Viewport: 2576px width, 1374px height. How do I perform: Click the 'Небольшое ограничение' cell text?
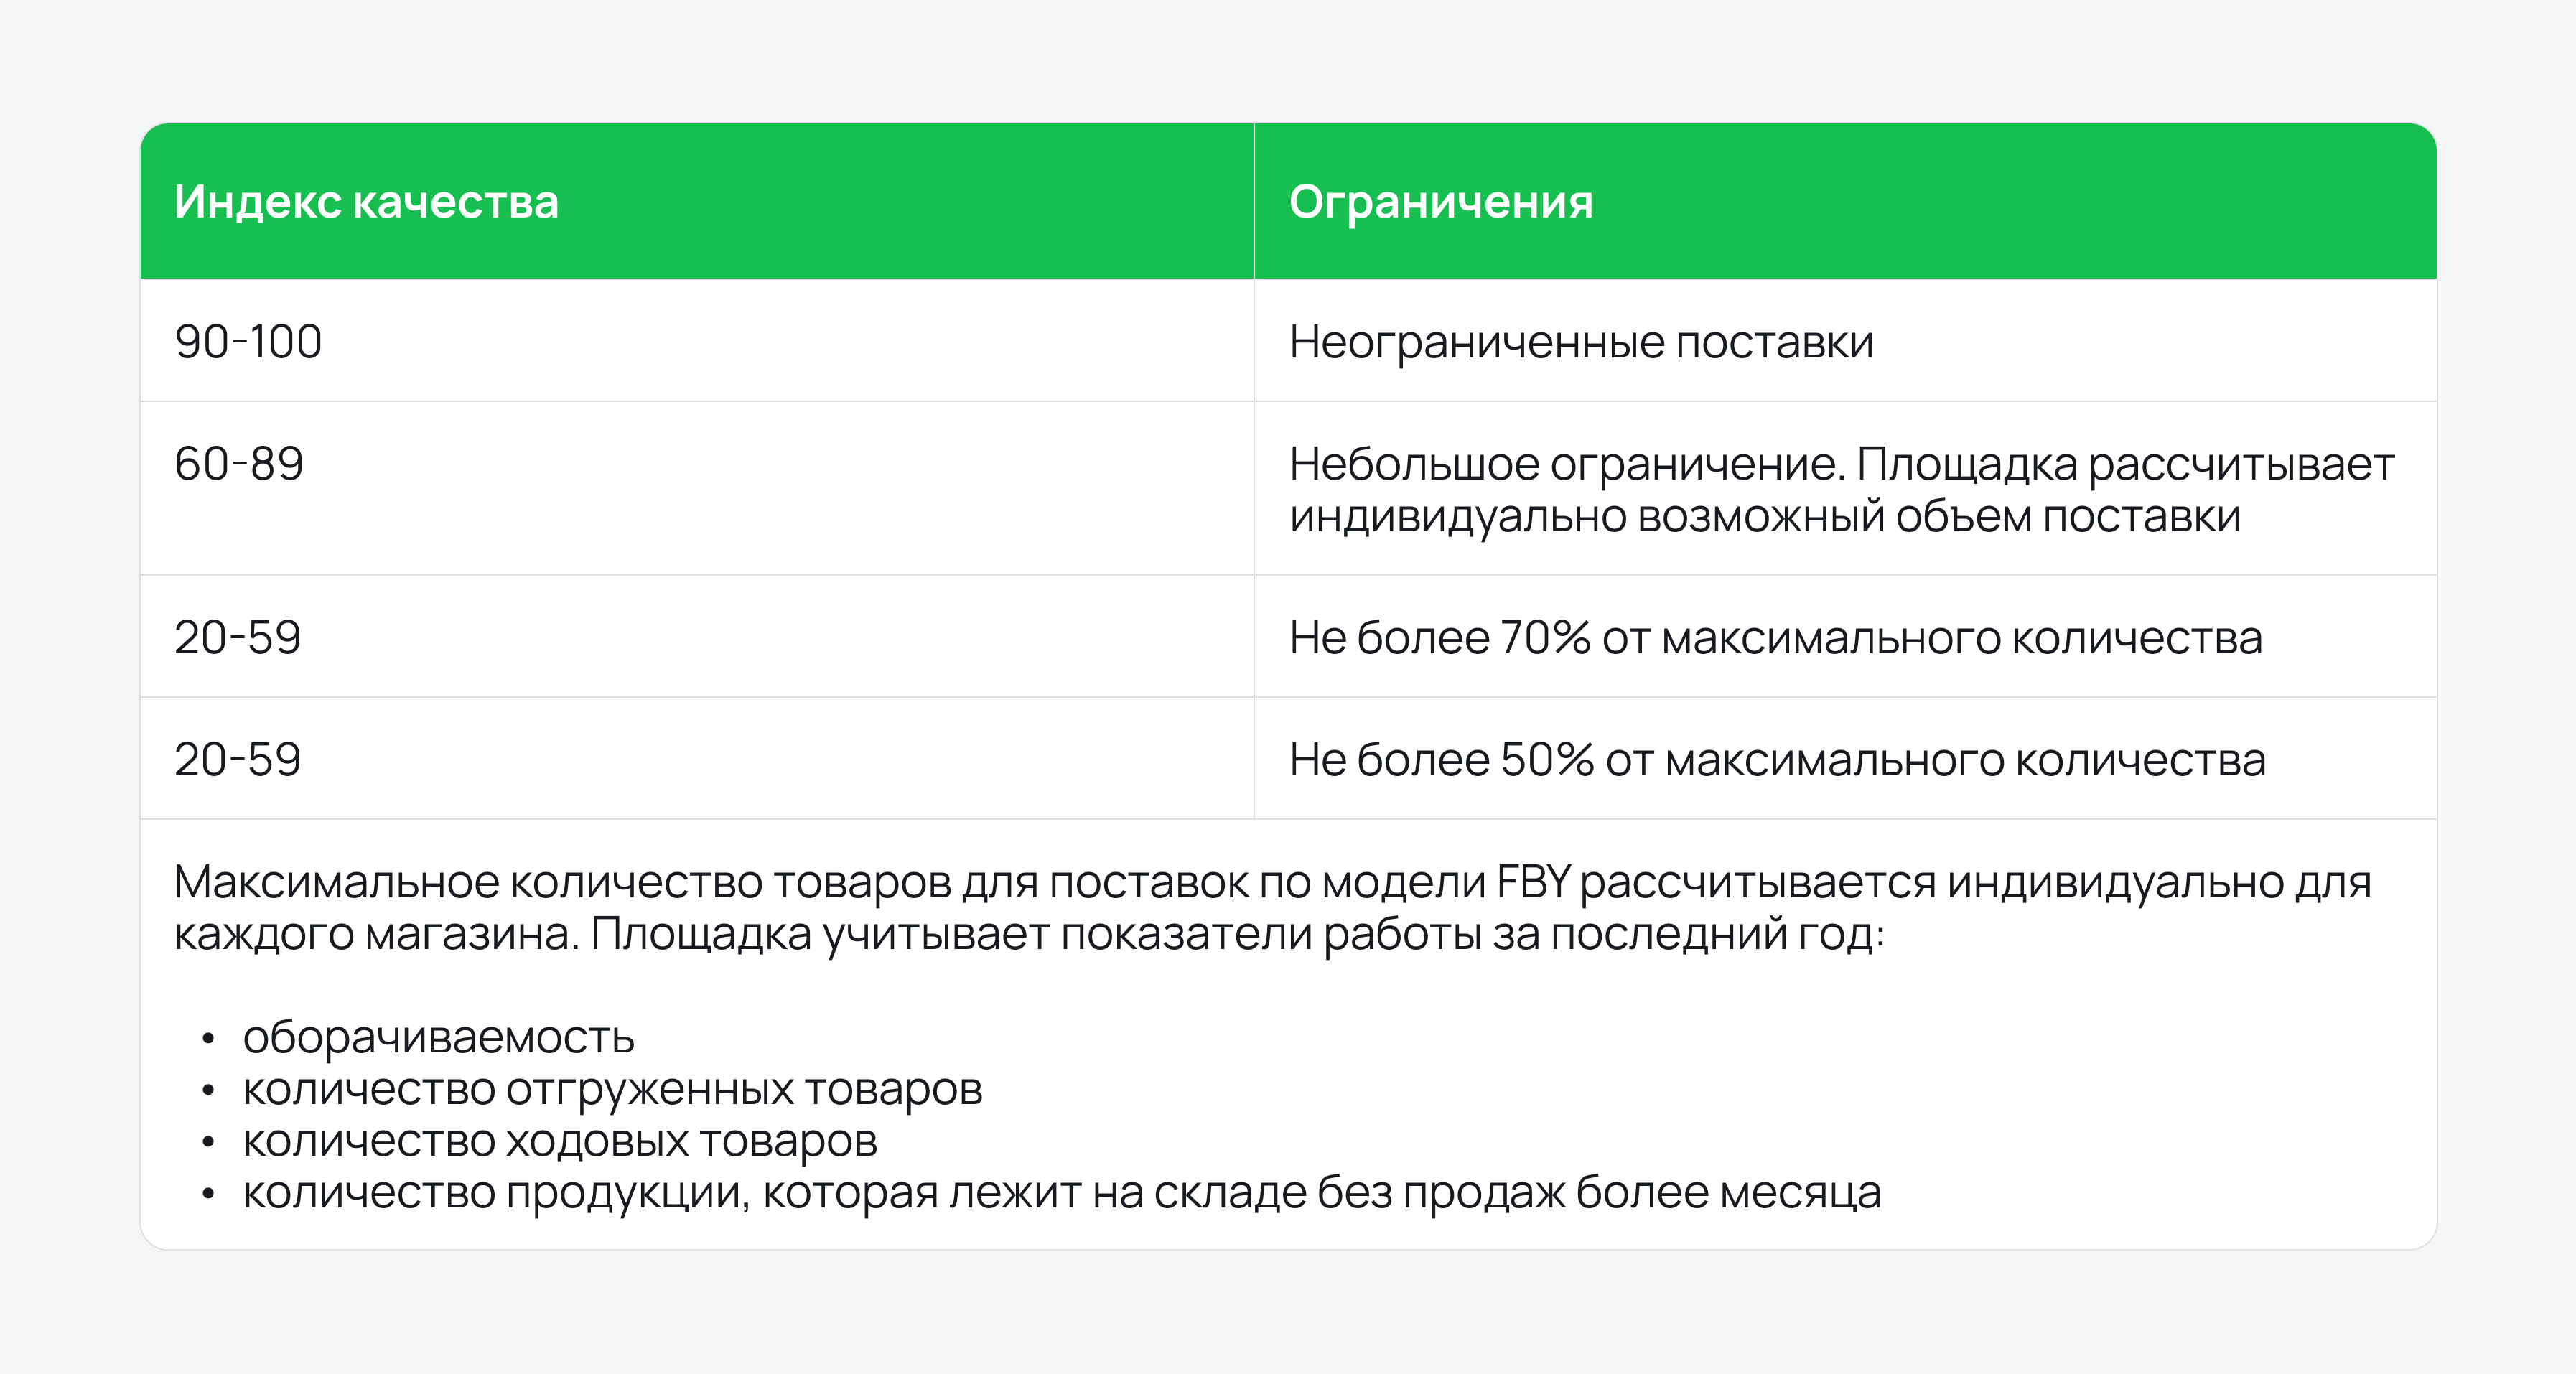(1567, 464)
